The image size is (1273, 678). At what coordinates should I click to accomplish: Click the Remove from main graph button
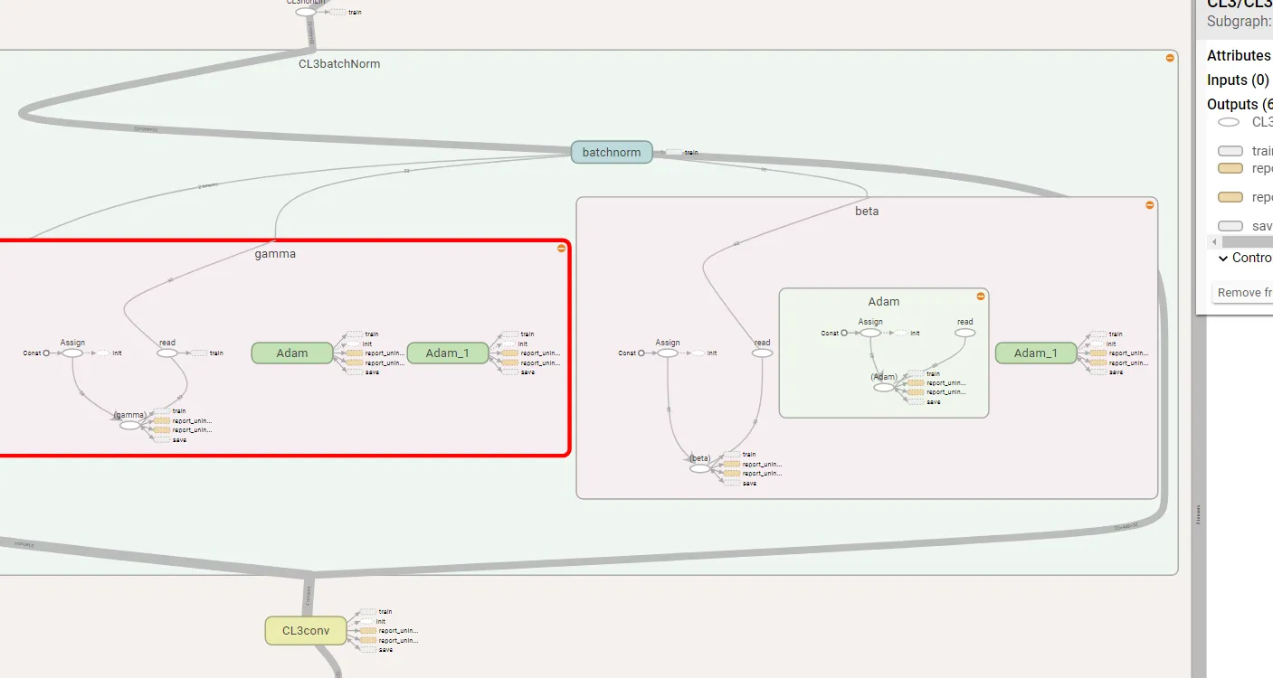[1242, 293]
